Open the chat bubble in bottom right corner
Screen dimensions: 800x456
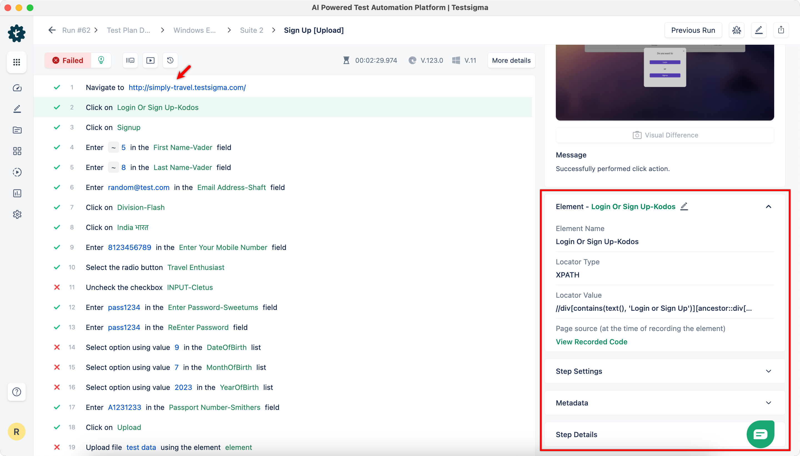point(760,434)
